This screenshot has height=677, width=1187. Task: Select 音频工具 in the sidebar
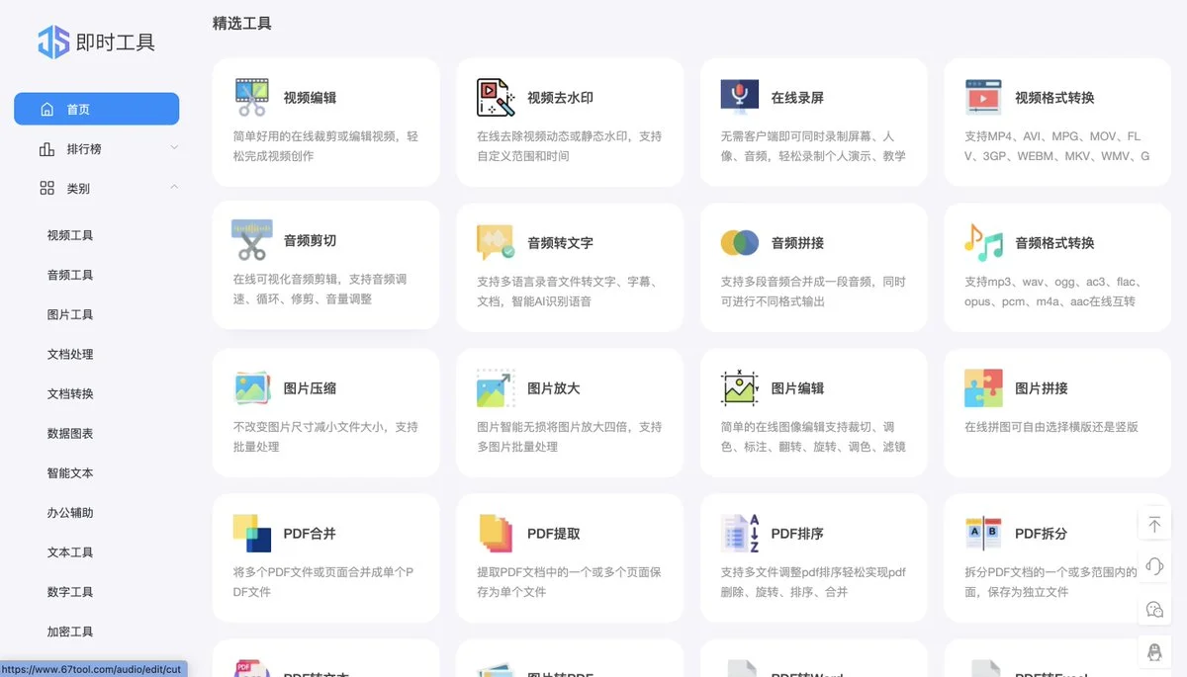pyautogui.click(x=69, y=275)
